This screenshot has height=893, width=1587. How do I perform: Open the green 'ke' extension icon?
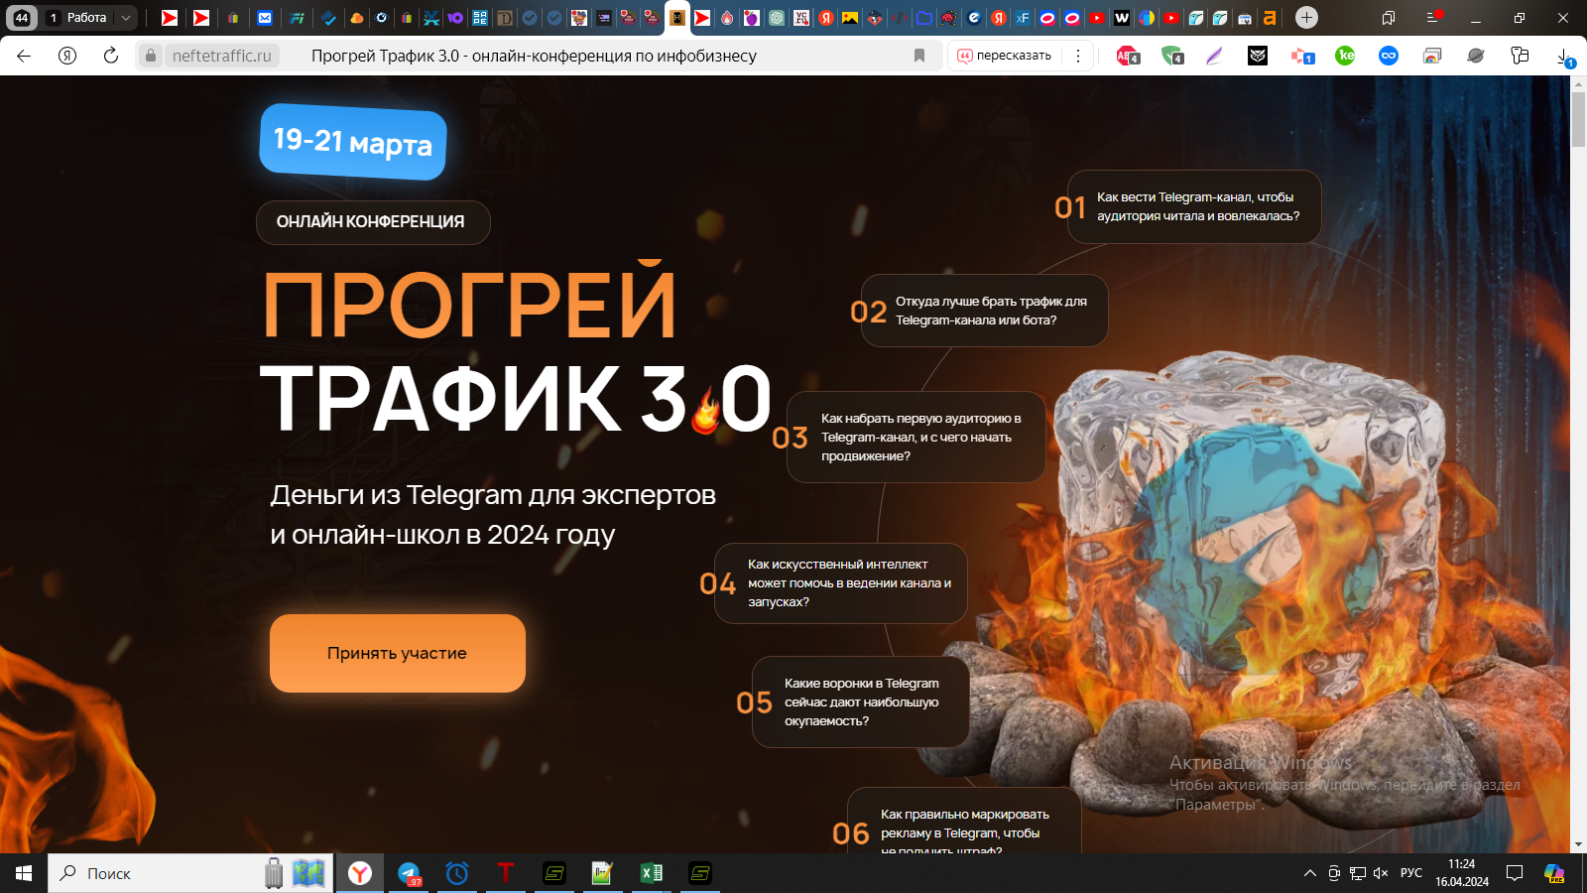(1345, 56)
